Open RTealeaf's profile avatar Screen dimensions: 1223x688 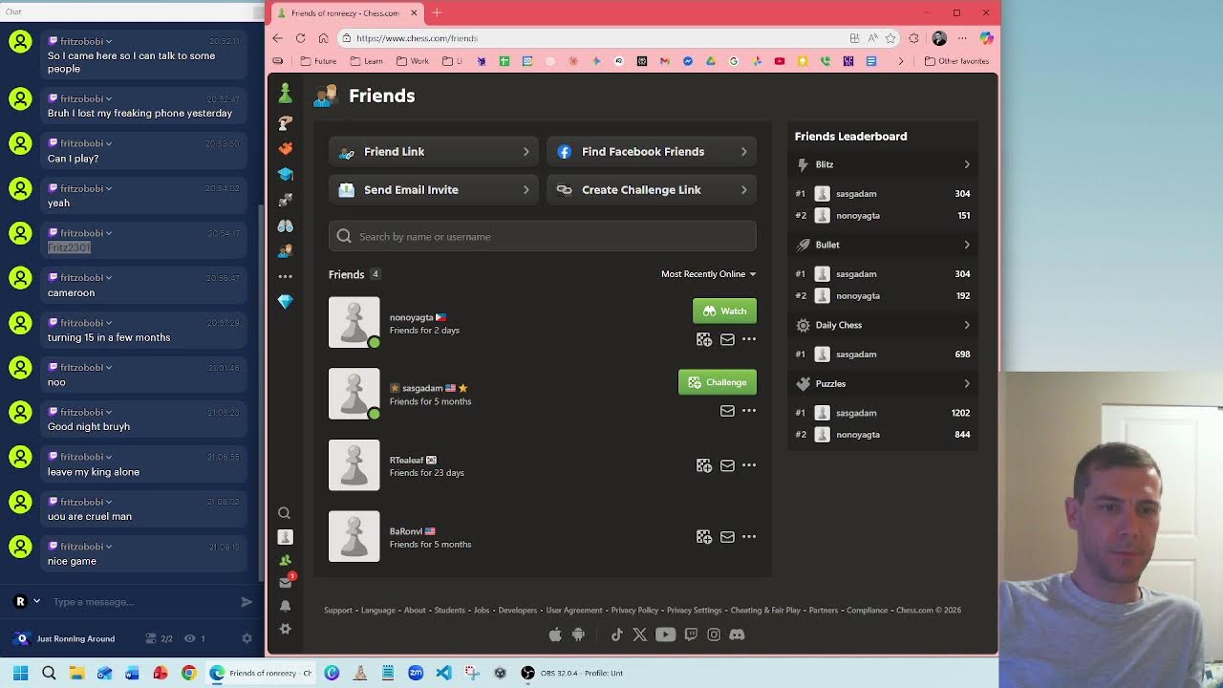354,464
